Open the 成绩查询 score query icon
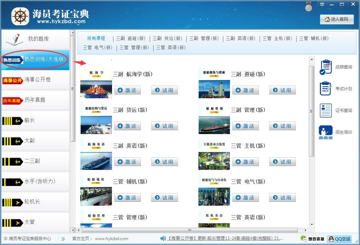 (326, 67)
